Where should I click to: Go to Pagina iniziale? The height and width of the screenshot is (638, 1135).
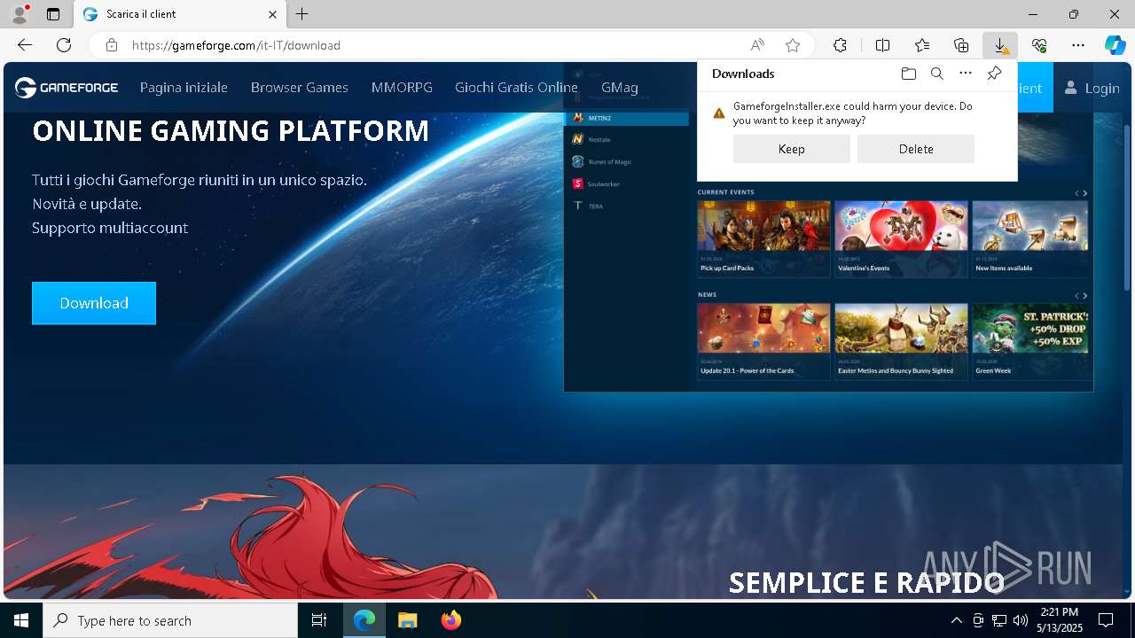[x=184, y=88]
